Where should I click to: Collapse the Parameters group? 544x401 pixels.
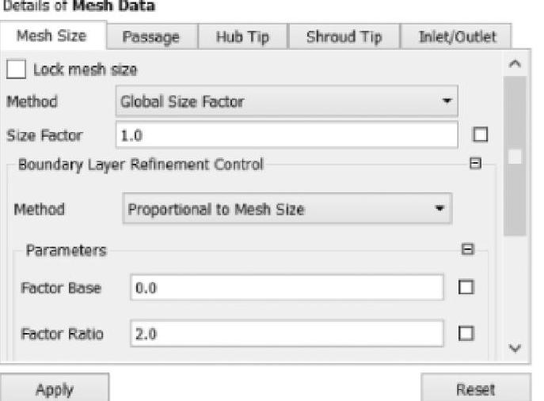coord(467,249)
